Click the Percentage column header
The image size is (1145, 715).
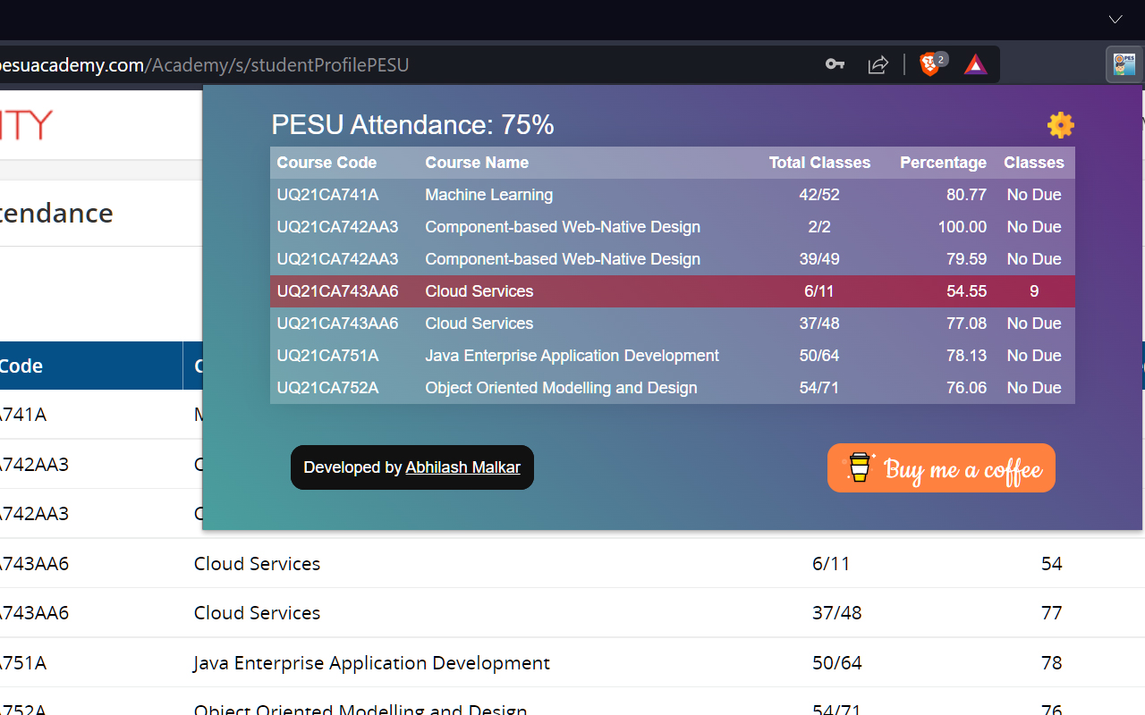pos(943,163)
